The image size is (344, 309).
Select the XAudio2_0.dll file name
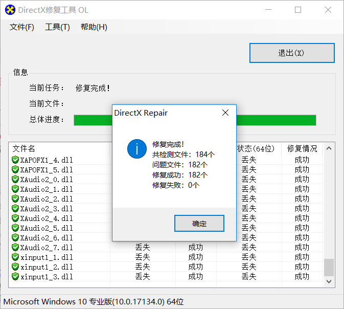(47, 180)
